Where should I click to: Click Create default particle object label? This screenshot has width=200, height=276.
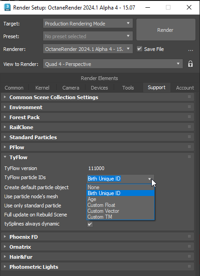tap(36, 187)
